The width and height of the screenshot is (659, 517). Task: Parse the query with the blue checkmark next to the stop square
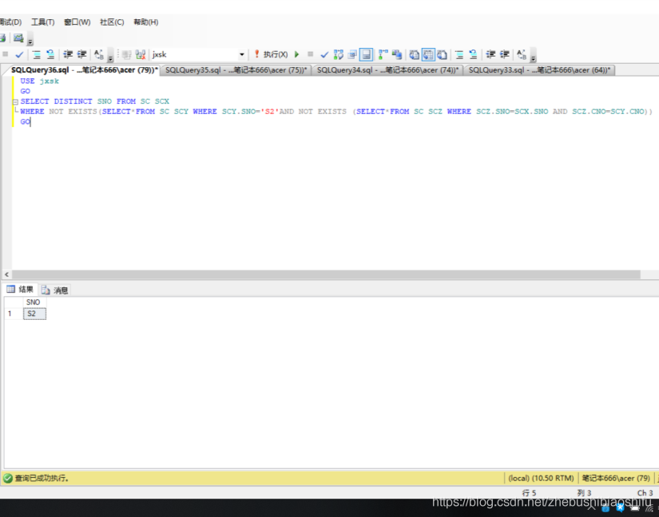click(324, 54)
